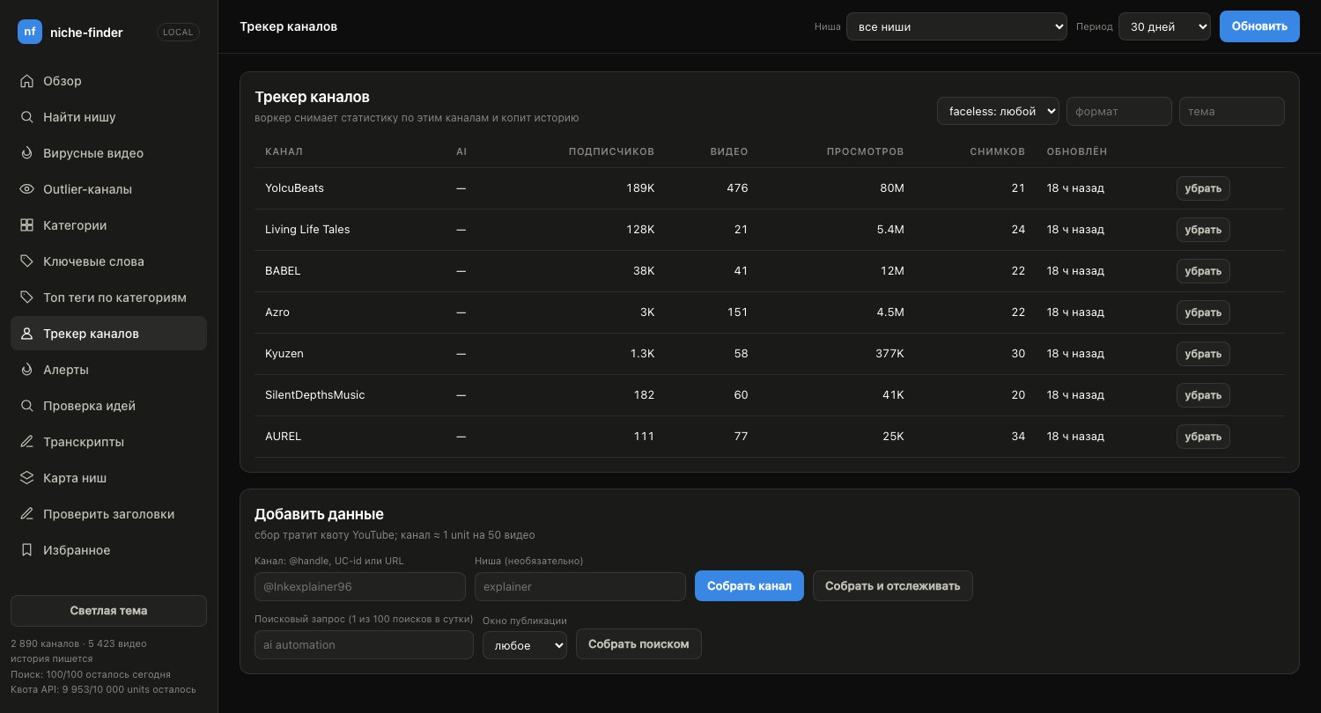Viewport: 1321px width, 713px height.
Task: Click the home icon beside Обзор
Action: pyautogui.click(x=26, y=81)
